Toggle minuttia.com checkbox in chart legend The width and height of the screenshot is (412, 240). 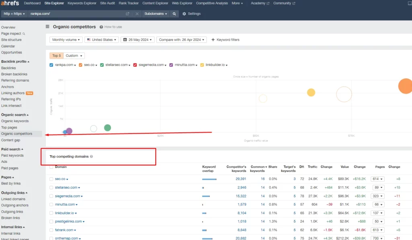pos(171,65)
